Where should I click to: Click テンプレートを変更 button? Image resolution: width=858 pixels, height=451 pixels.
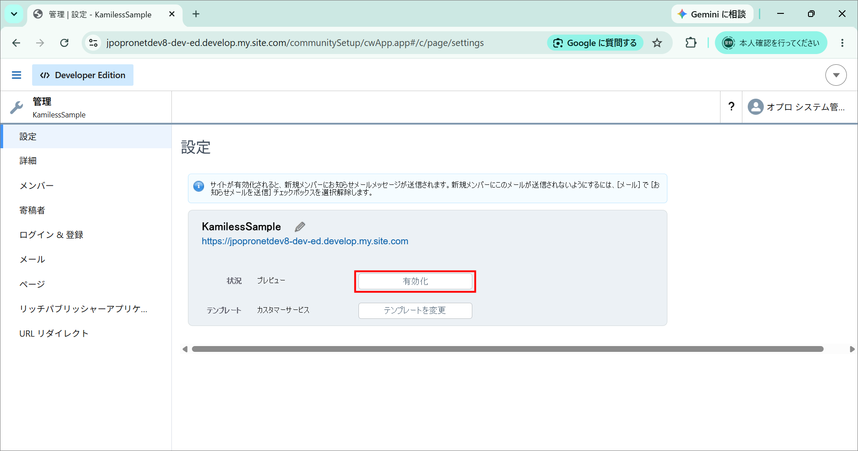click(415, 310)
